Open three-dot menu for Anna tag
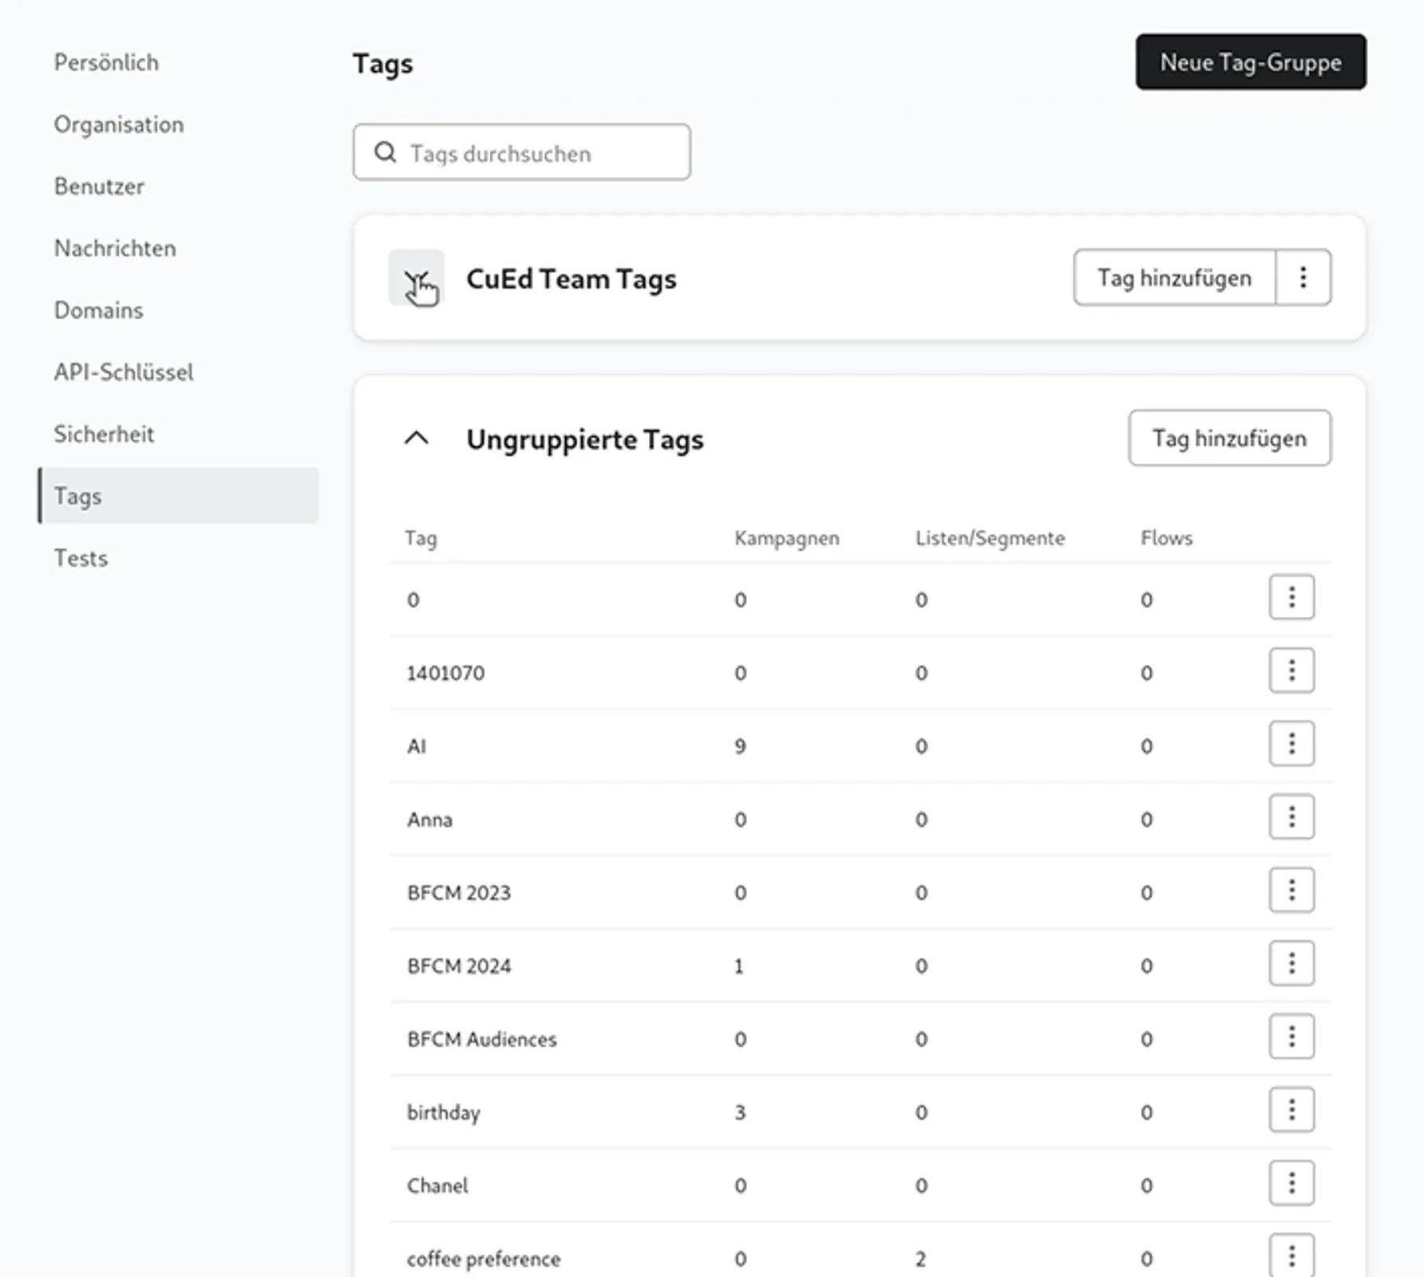Screen dimensions: 1424x1277 click(1291, 817)
